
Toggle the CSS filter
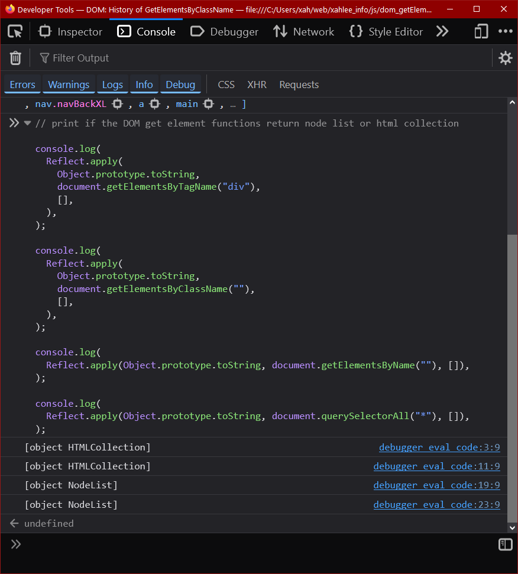(226, 85)
